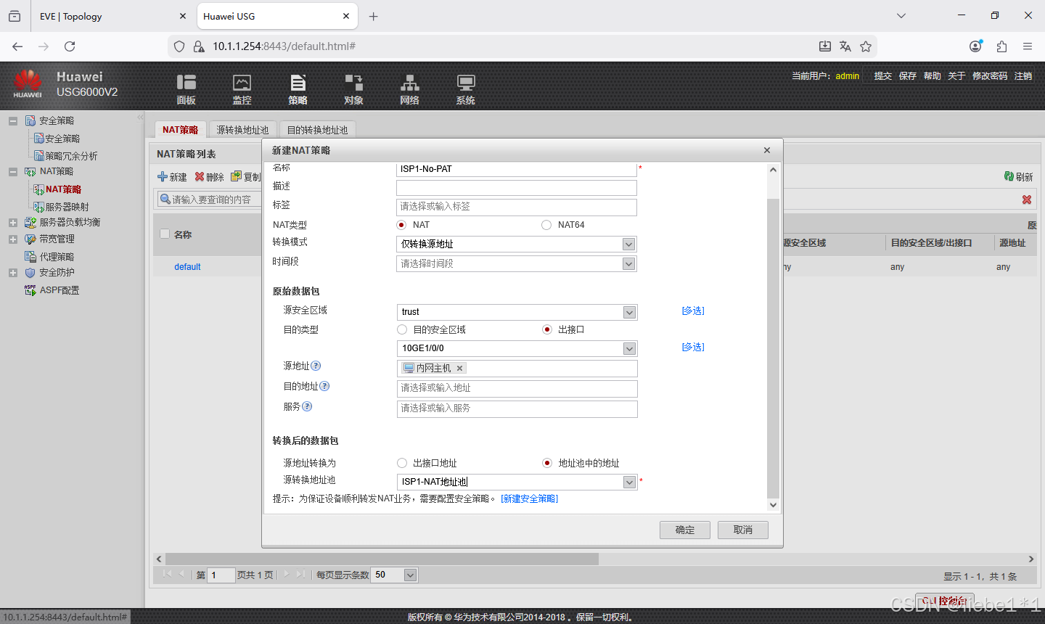Viewport: 1045px width, 624px height.
Task: Click the bookmark star icon
Action: point(866,46)
